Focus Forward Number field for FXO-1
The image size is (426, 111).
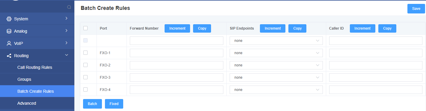coord(177,53)
